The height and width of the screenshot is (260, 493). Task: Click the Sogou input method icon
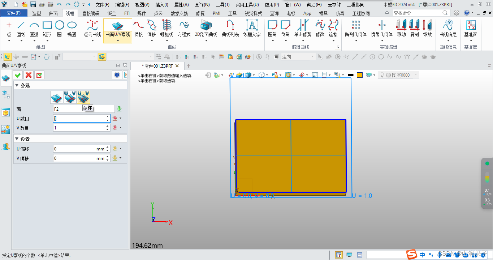[x=411, y=255]
